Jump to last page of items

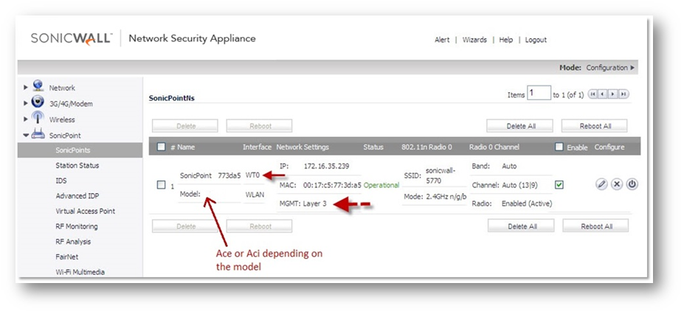pos(623,94)
